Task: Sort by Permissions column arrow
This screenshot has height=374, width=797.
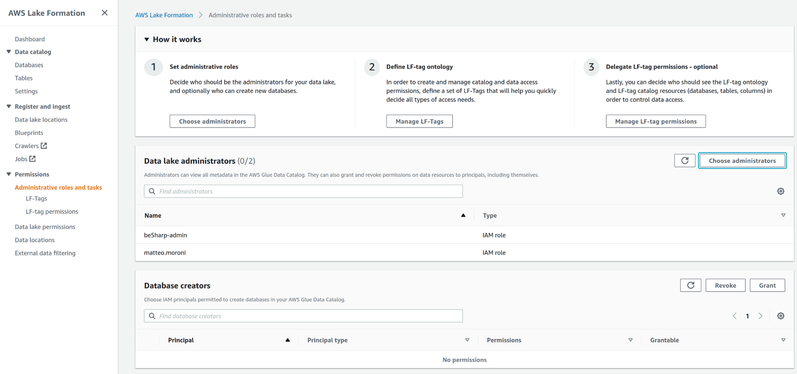Action: pos(630,340)
